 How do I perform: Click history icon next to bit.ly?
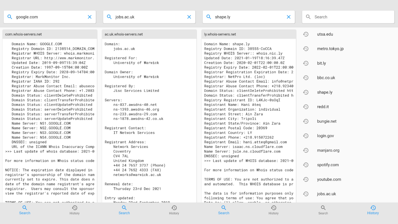(306, 63)
